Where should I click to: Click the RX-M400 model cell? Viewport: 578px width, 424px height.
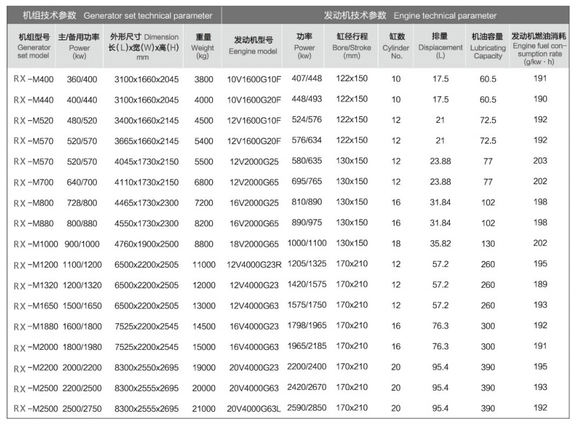coord(34,79)
